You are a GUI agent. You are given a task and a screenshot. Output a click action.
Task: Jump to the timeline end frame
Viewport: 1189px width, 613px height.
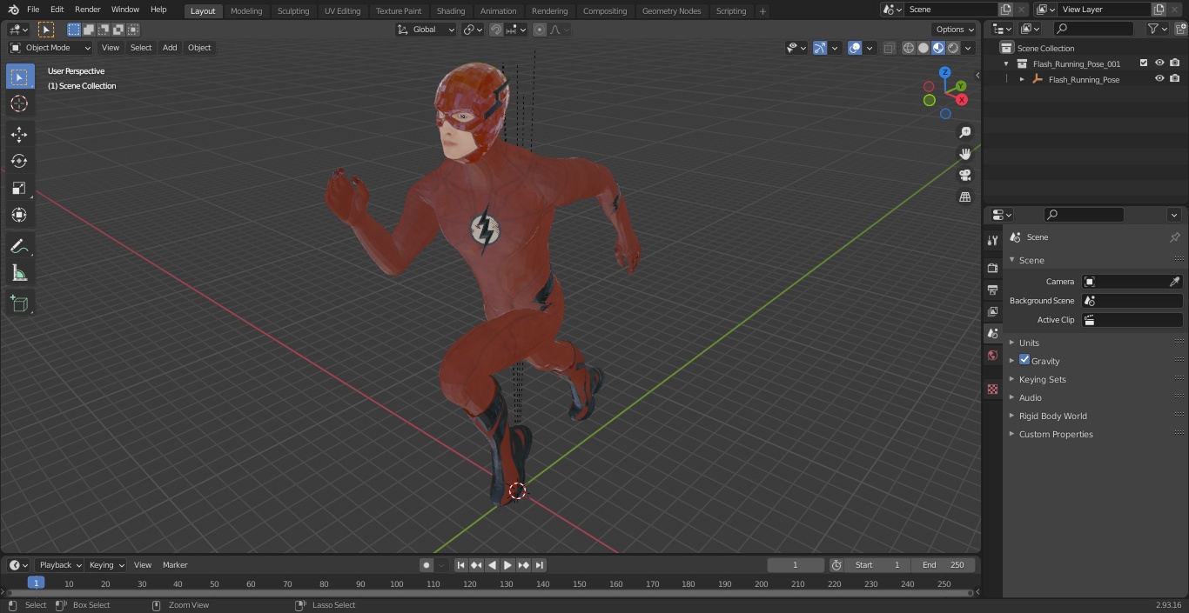coord(539,565)
